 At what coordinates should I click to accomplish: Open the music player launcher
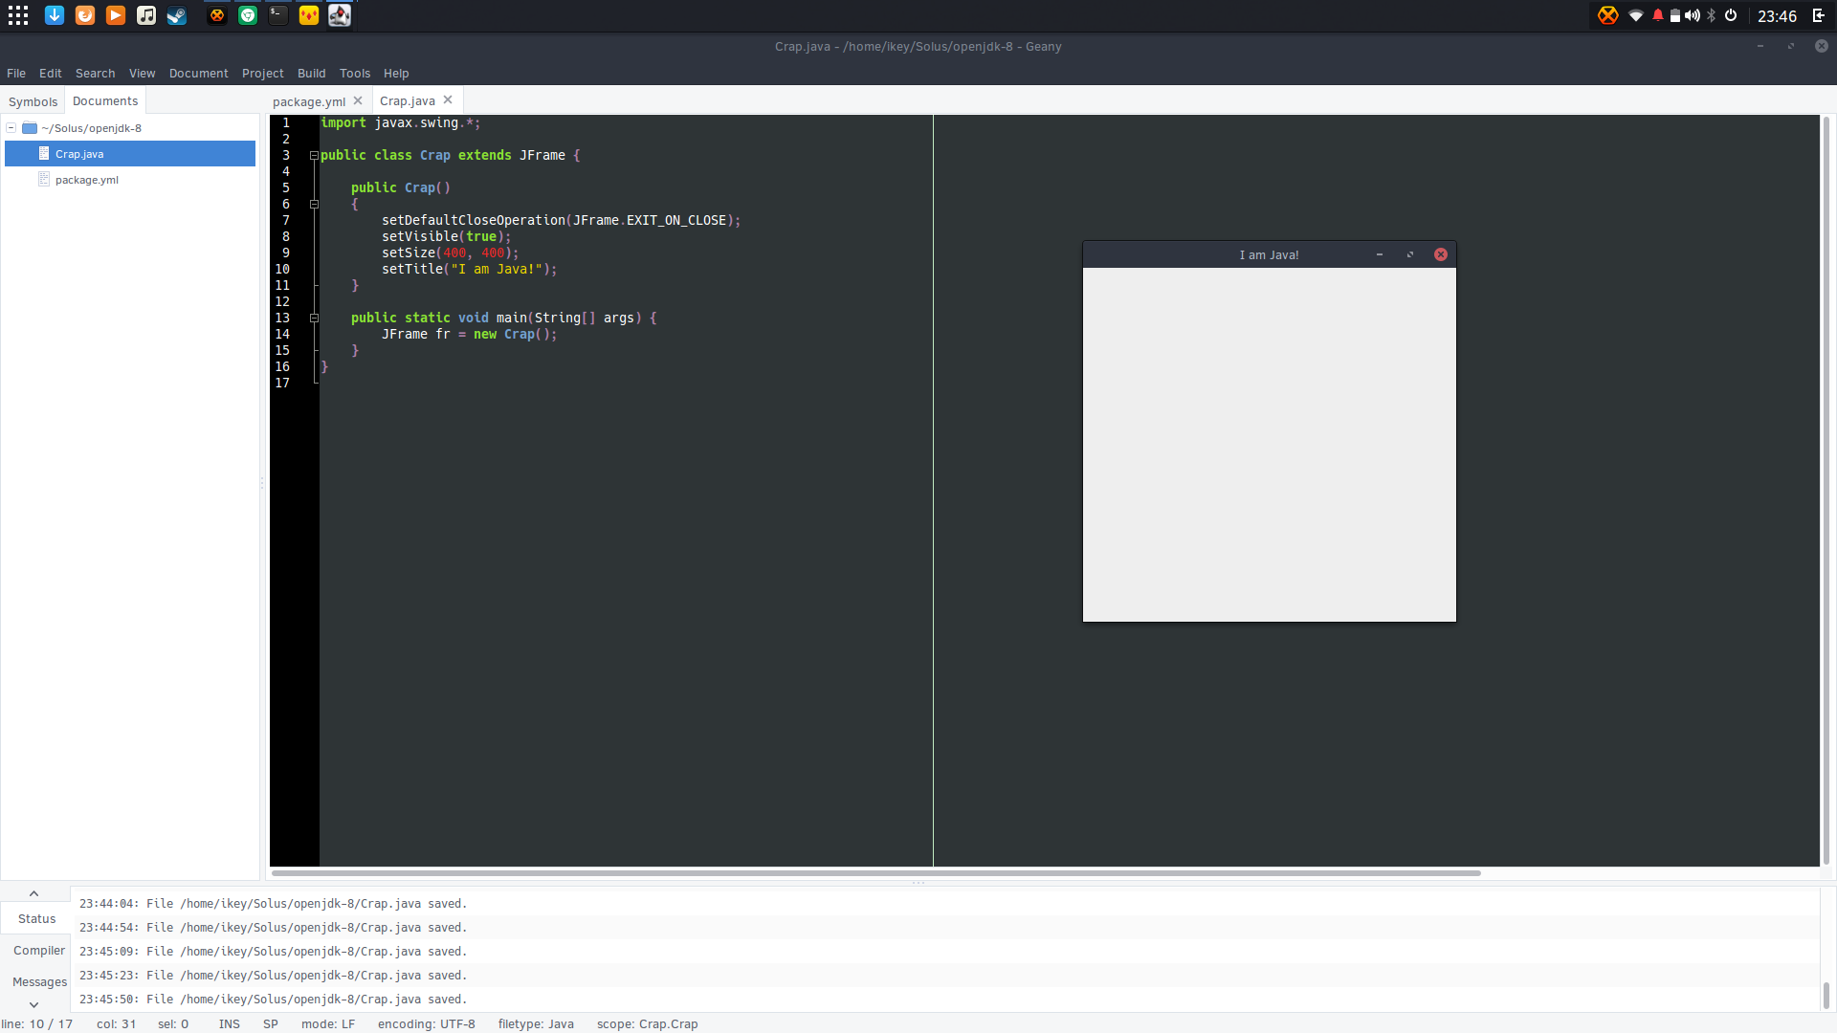click(146, 15)
